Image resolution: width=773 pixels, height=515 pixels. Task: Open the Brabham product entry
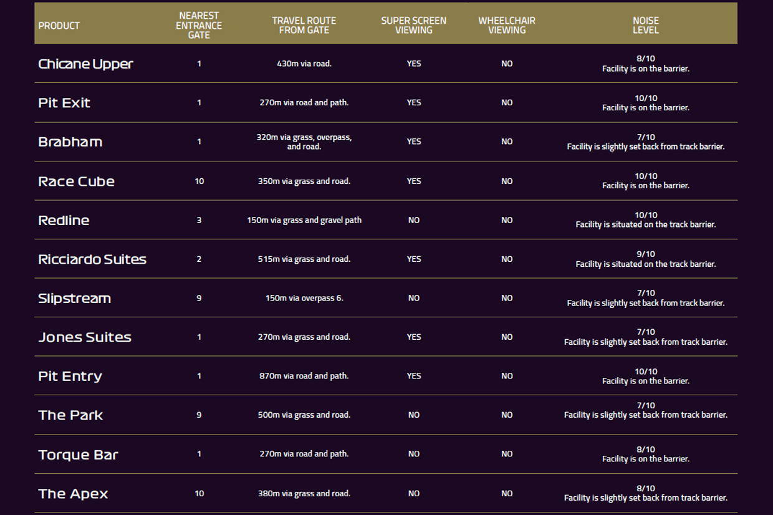click(70, 142)
